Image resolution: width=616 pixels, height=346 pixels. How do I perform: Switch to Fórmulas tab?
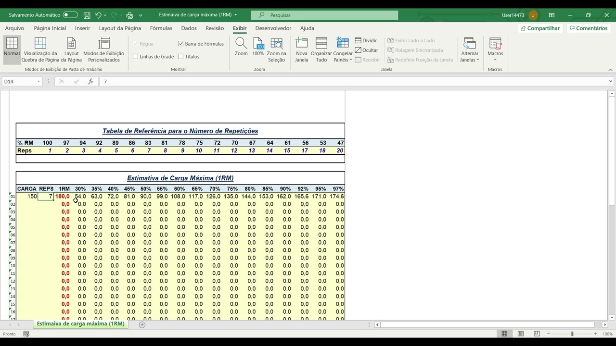tap(161, 28)
